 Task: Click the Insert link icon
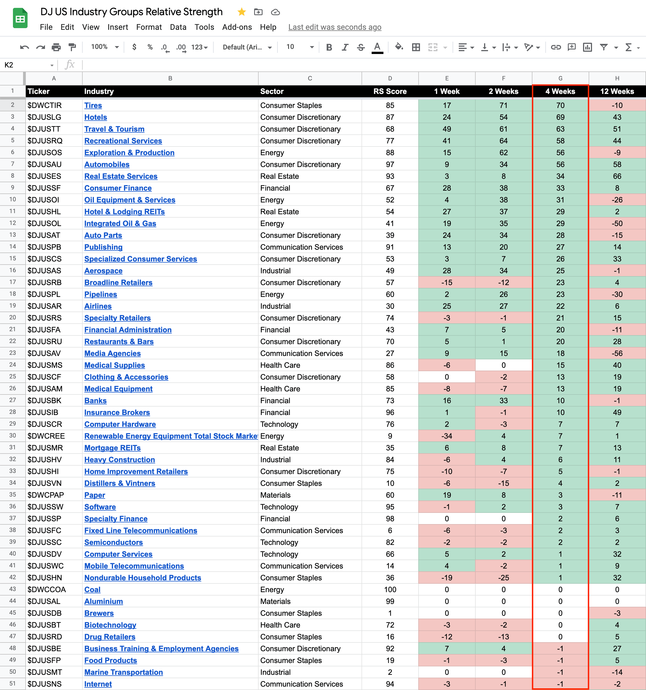click(x=556, y=47)
